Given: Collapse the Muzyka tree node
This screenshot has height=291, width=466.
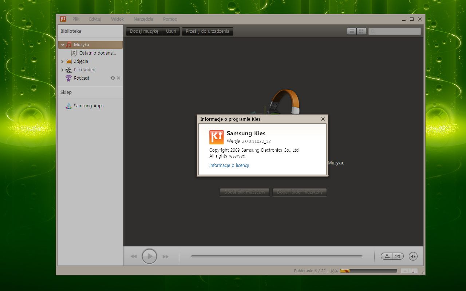Looking at the screenshot, I should tap(63, 45).
